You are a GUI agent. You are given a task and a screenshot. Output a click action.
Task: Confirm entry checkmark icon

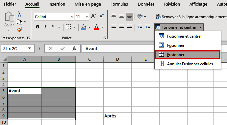pos(63,48)
